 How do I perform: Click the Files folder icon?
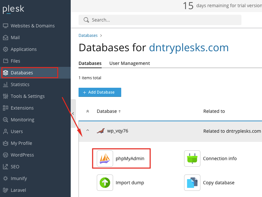coord(6,61)
